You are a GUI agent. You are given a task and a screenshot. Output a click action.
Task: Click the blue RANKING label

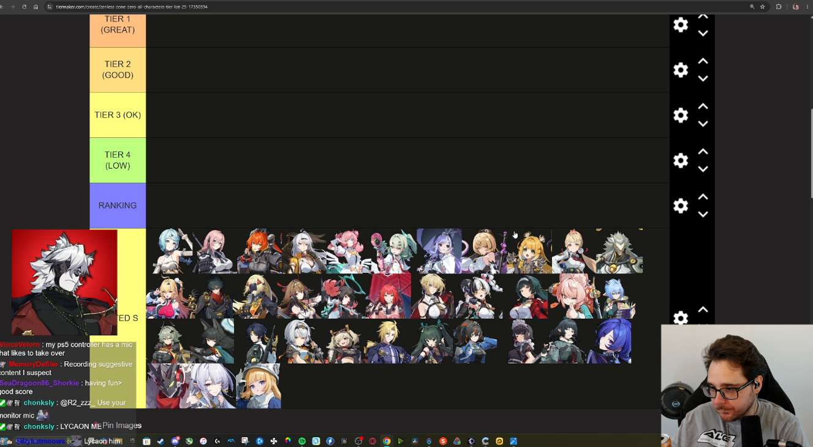point(118,206)
